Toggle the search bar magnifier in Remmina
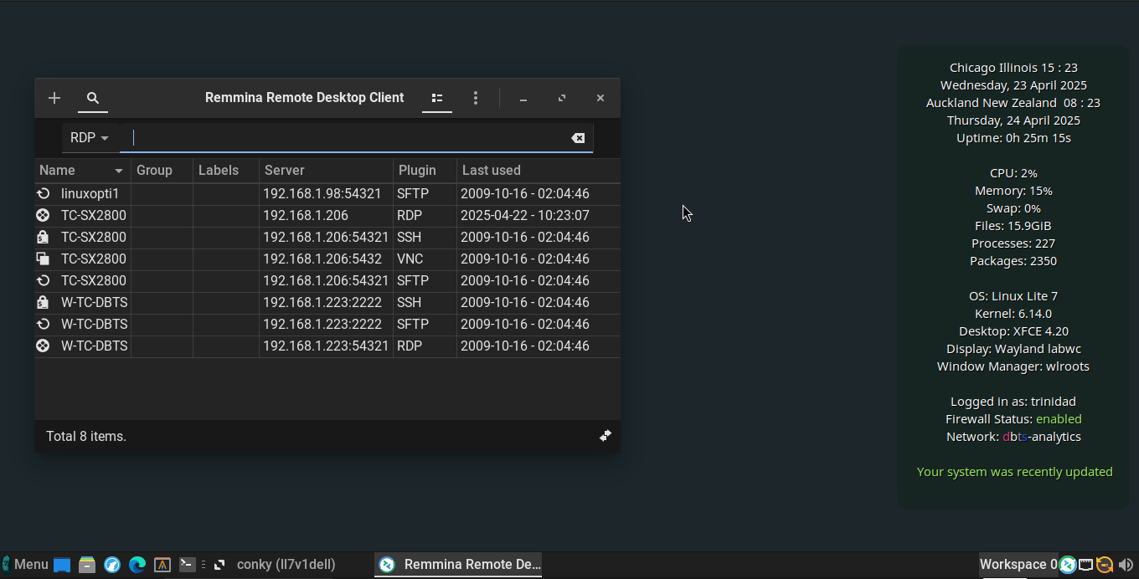The image size is (1139, 579). tap(93, 98)
